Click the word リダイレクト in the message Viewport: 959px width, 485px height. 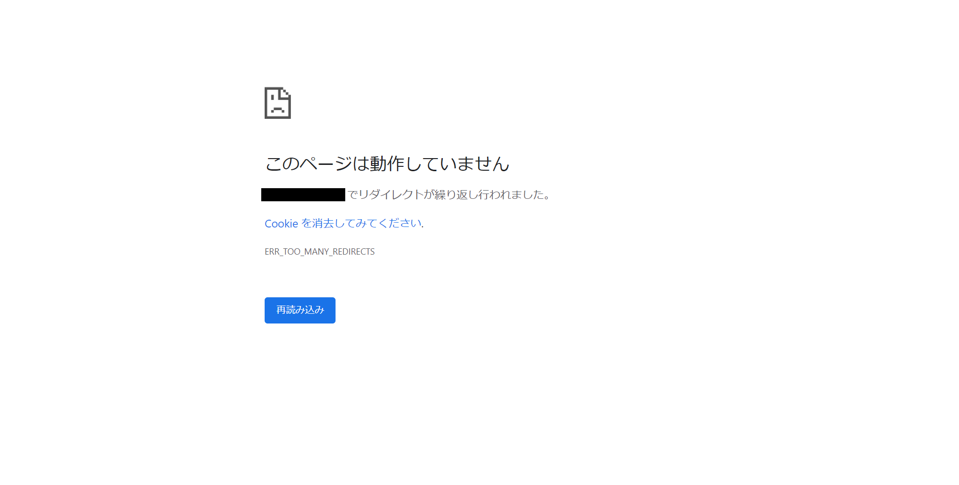coord(390,194)
